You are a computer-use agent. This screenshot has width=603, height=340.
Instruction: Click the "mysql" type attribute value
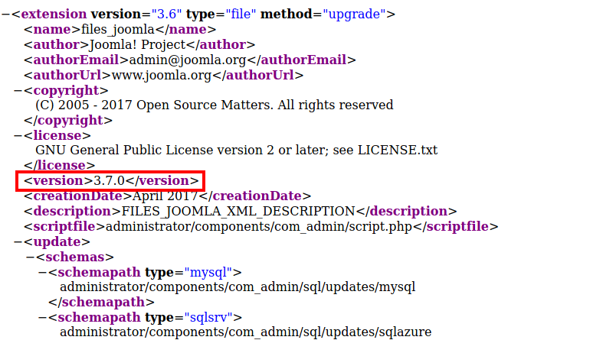point(208,273)
